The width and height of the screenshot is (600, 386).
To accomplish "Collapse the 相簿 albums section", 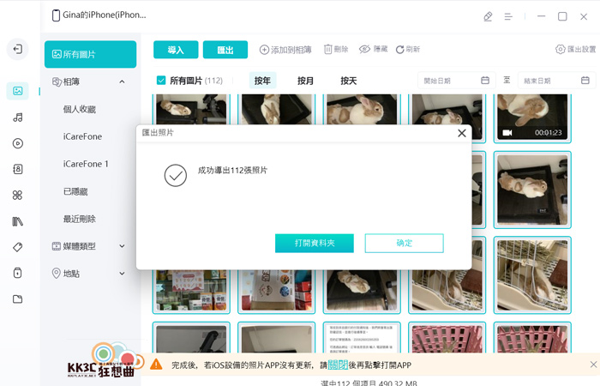I will coord(122,81).
